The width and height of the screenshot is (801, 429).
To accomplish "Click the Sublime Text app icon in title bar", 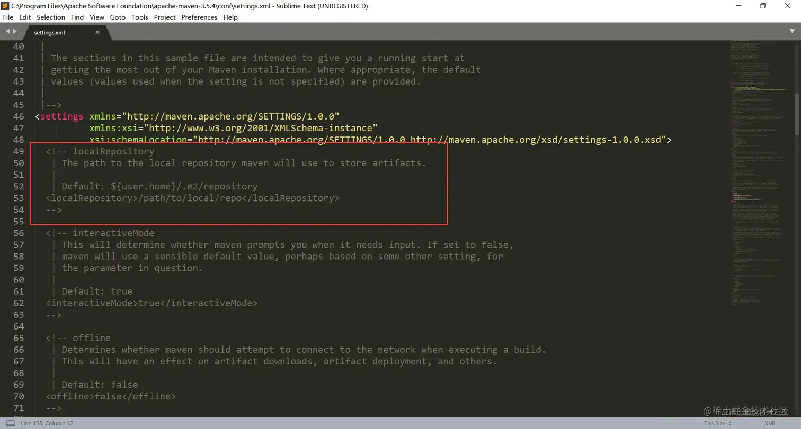I will [5, 6].
